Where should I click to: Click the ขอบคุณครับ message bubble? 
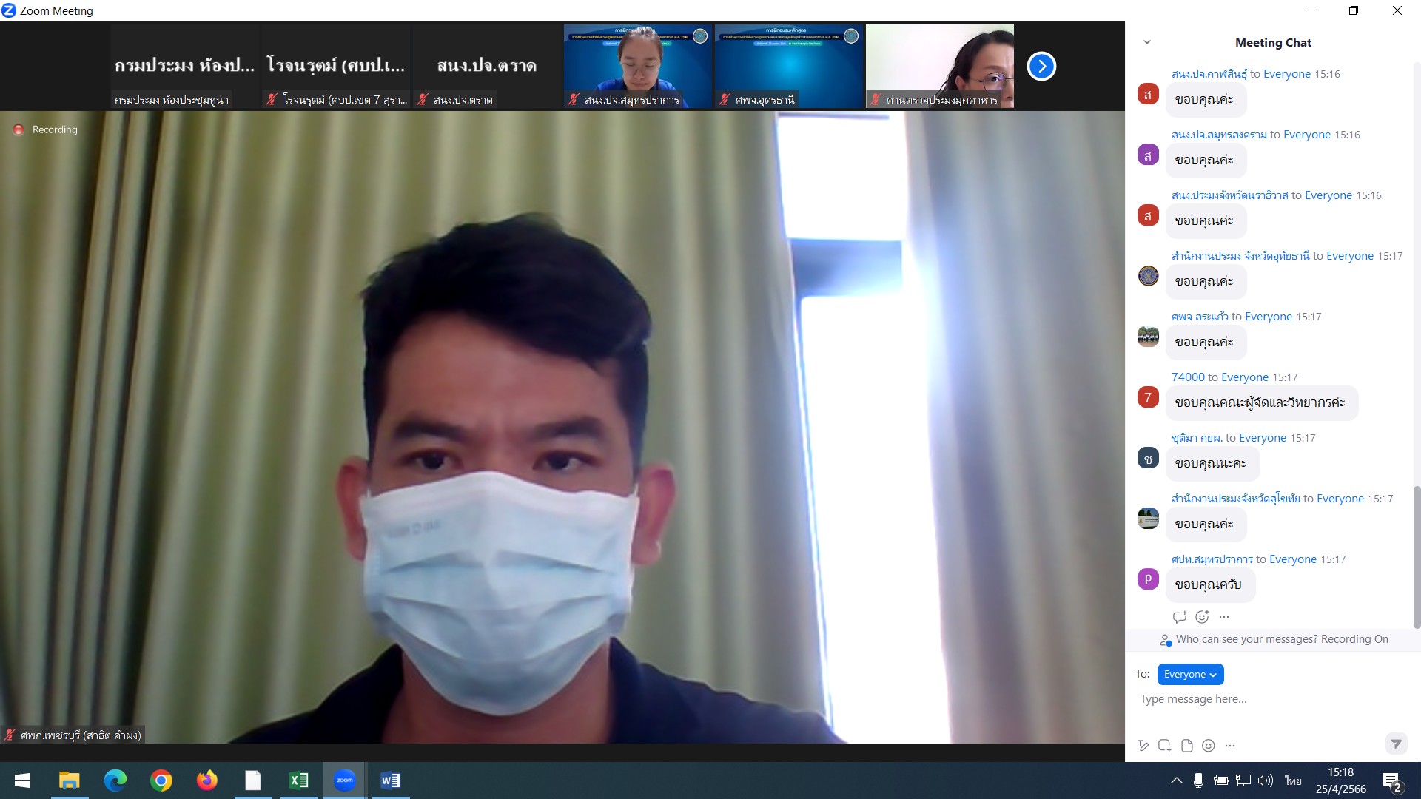[x=1210, y=585]
